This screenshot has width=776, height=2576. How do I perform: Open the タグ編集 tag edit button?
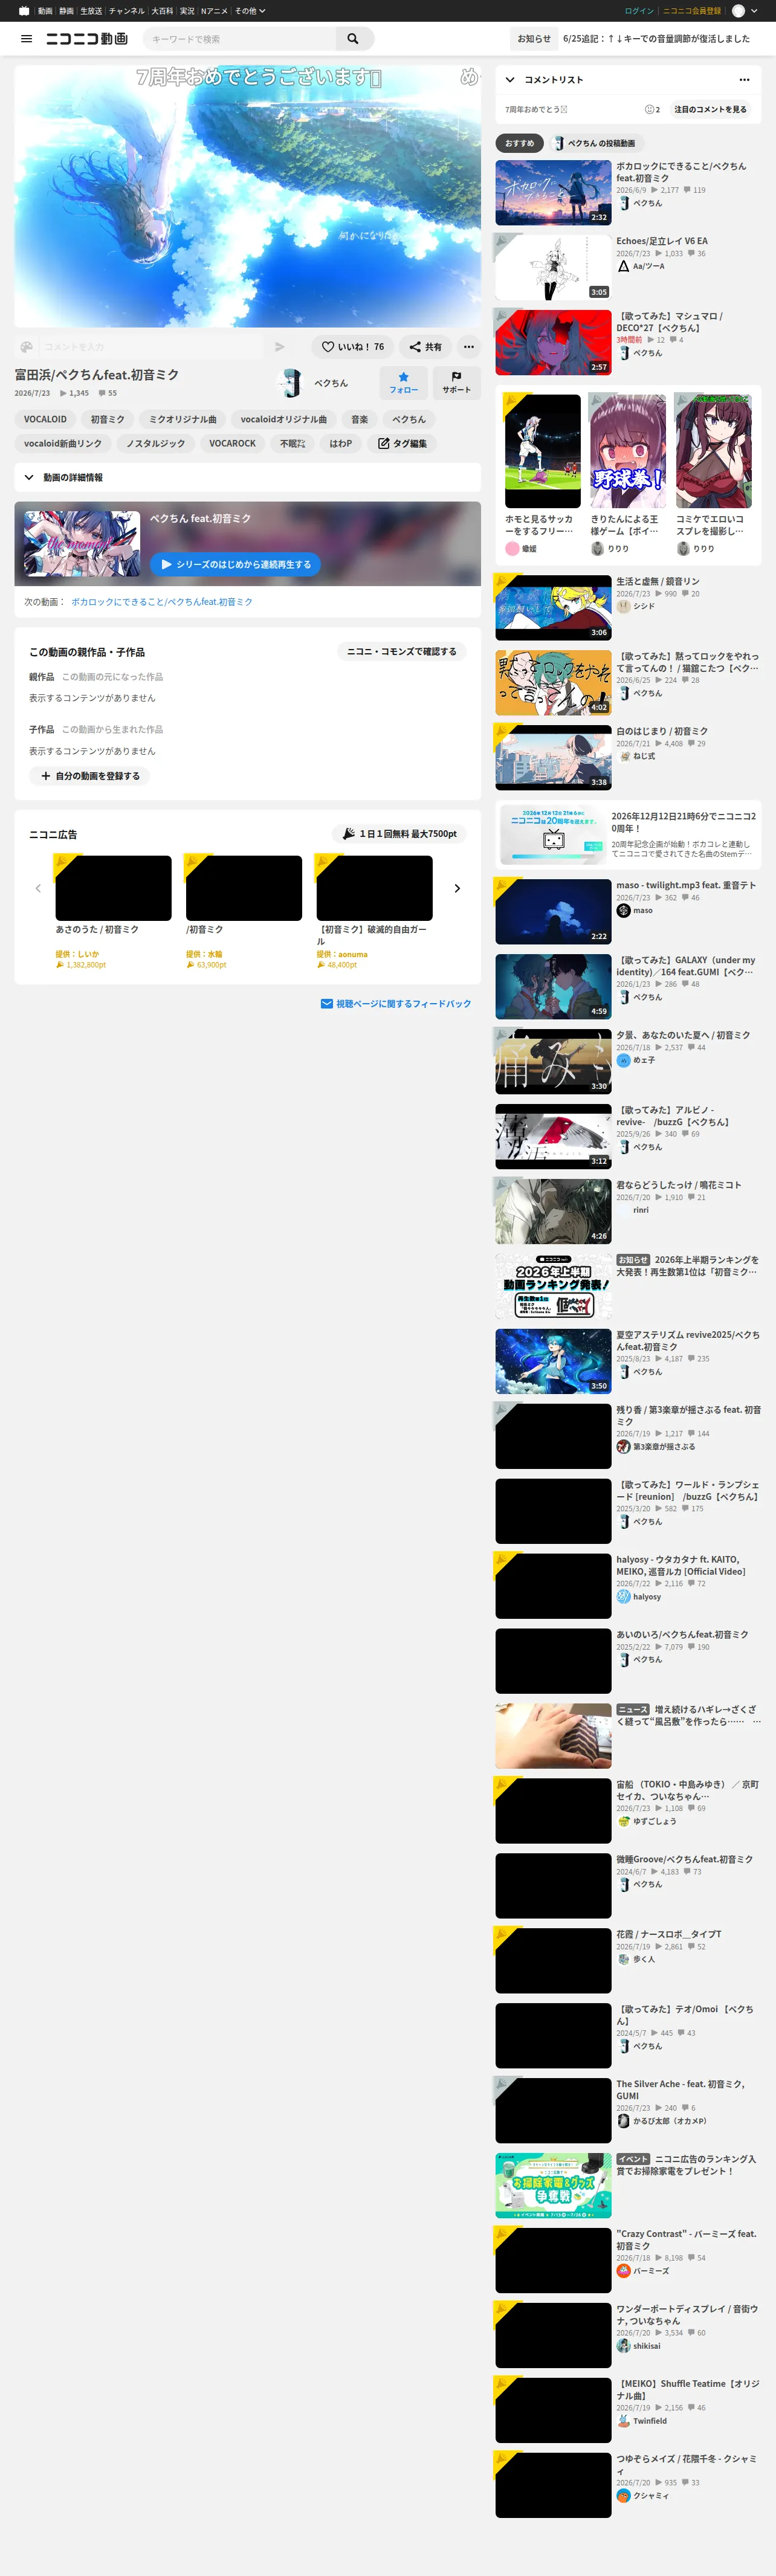click(x=402, y=443)
